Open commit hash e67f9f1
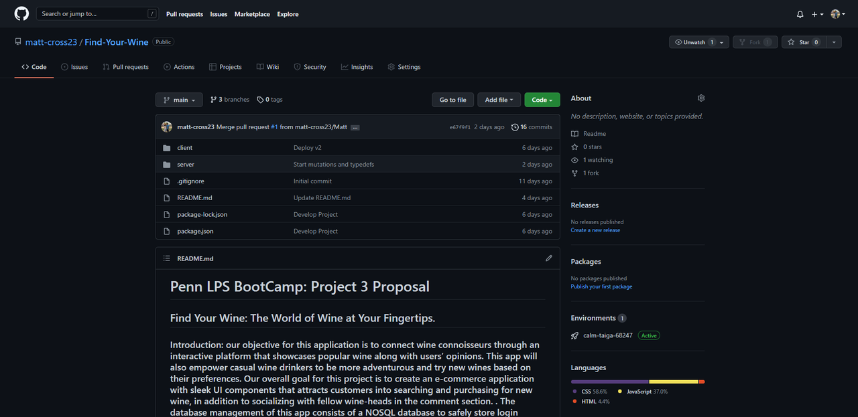858x417 pixels. tap(460, 127)
